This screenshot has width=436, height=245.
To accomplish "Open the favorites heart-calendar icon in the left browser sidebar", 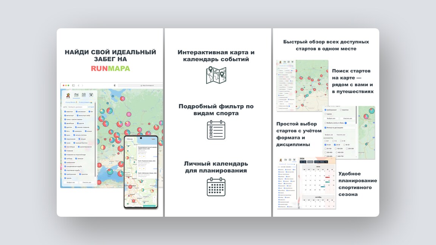I will click(91, 95).
